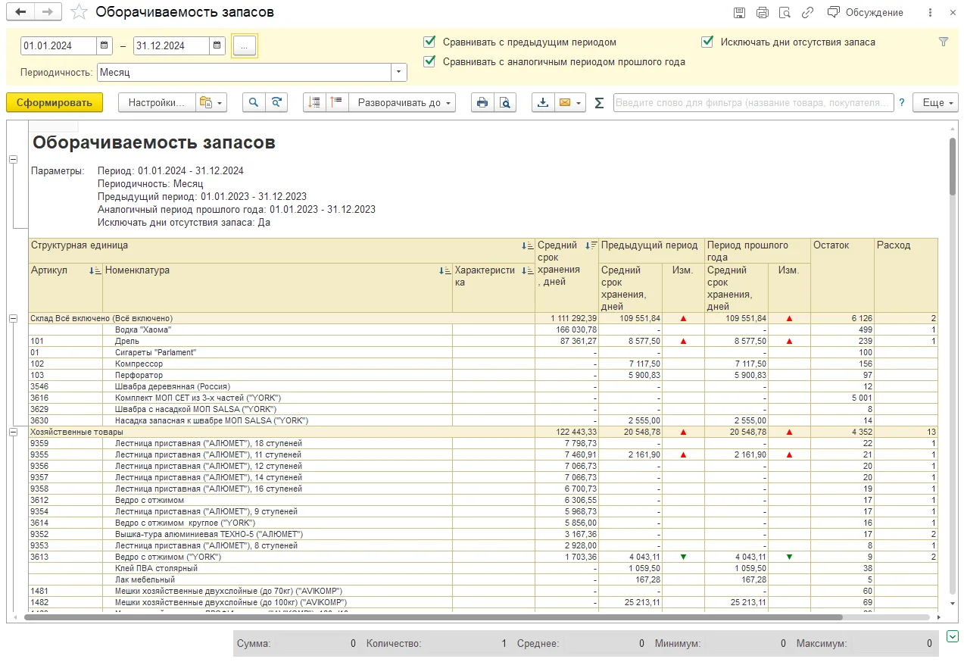Click the 'Водка "Хаома"' cell
The image size is (964, 662).
point(277,330)
